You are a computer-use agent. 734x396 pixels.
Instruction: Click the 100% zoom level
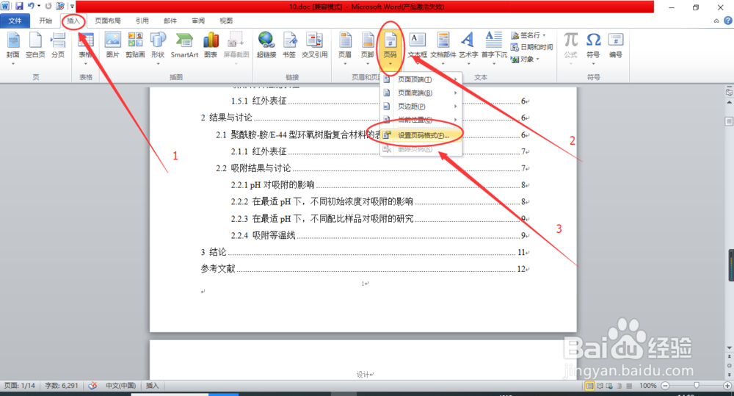(648, 386)
